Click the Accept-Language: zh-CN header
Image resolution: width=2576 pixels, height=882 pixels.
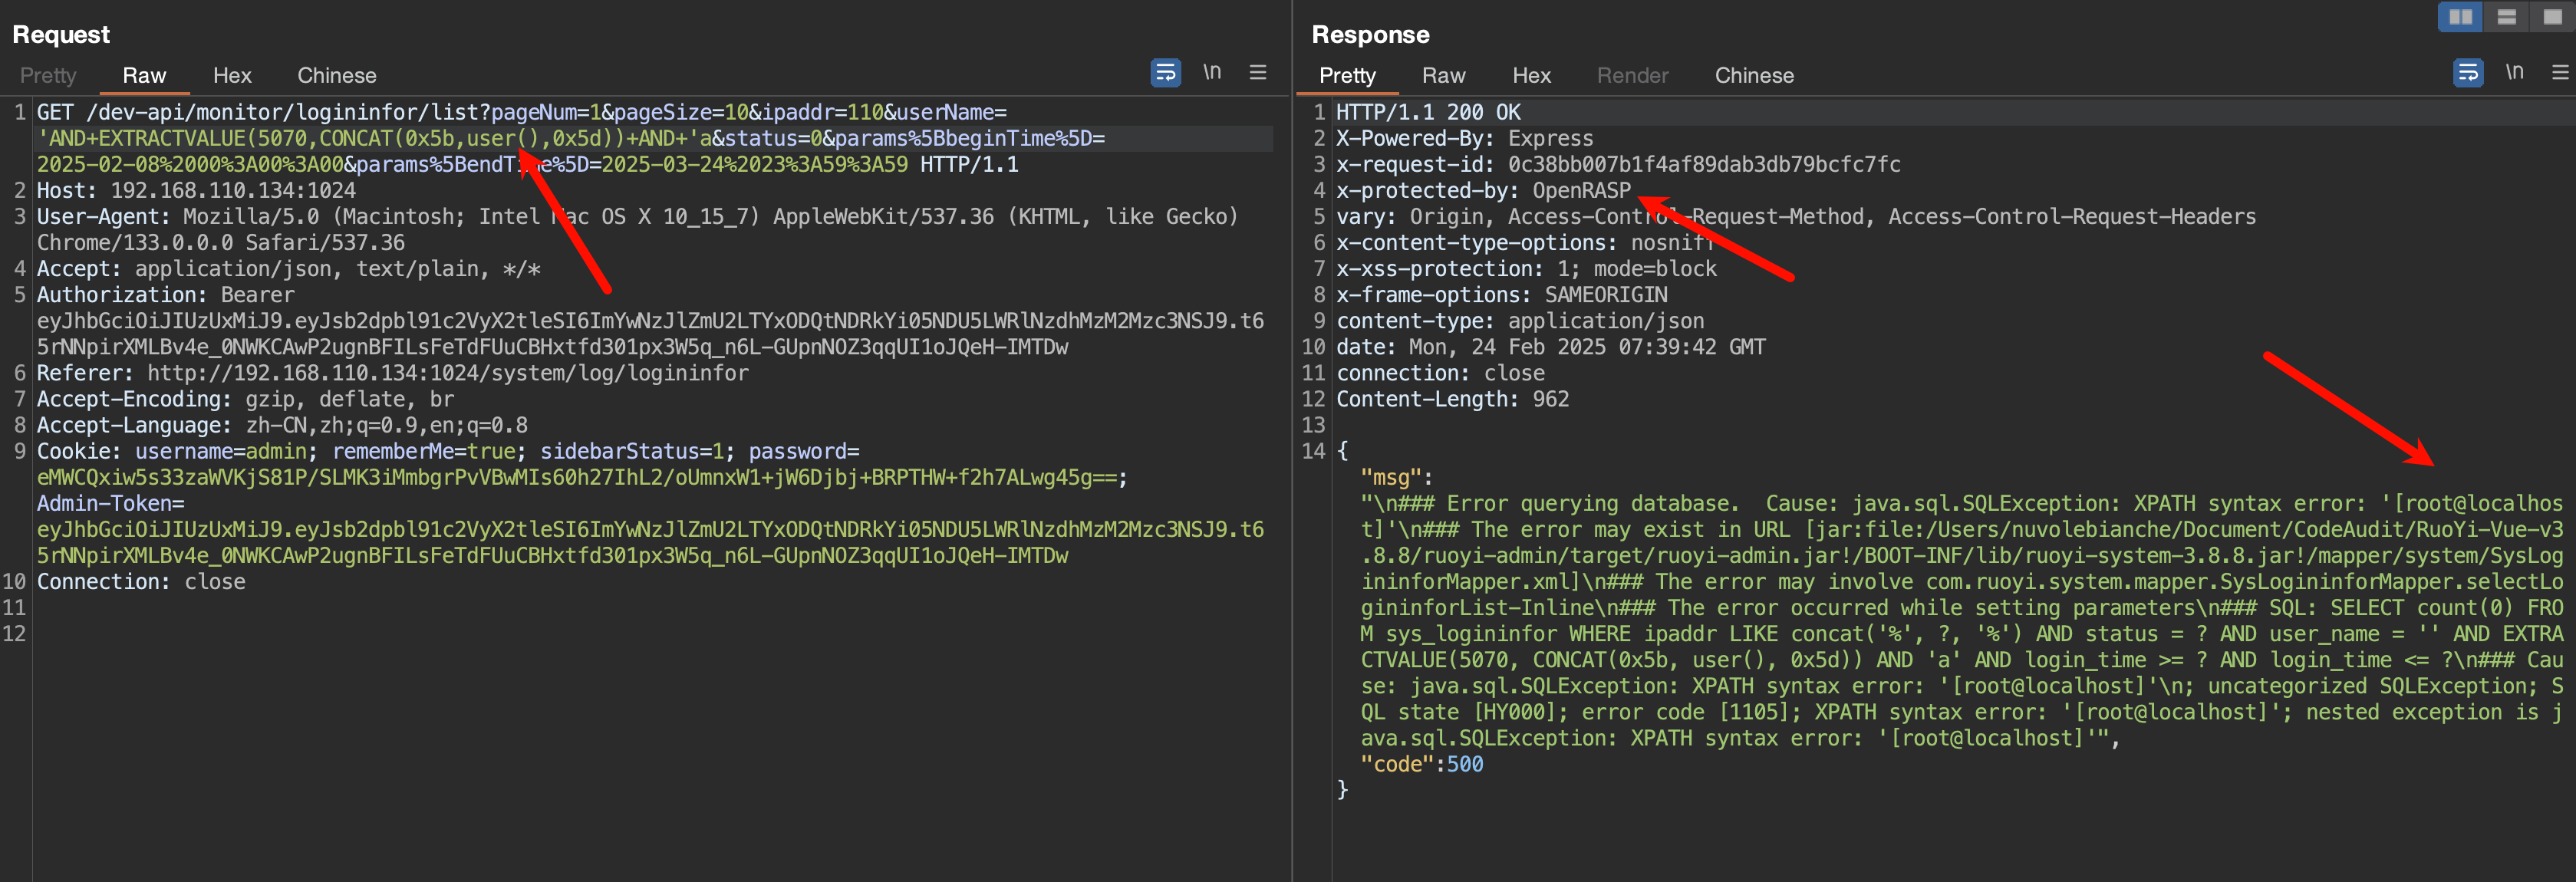pos(282,425)
